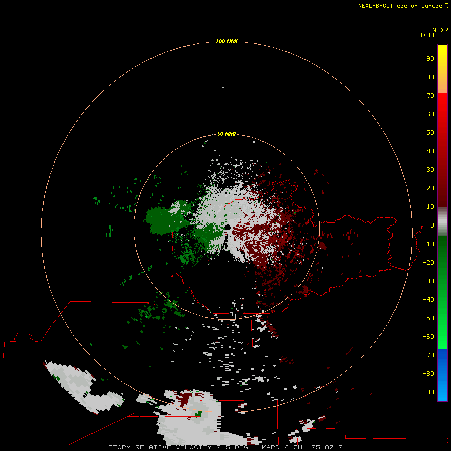Click the positive 80 knot scale label
Screen dimensions: 451x451
click(x=430, y=77)
